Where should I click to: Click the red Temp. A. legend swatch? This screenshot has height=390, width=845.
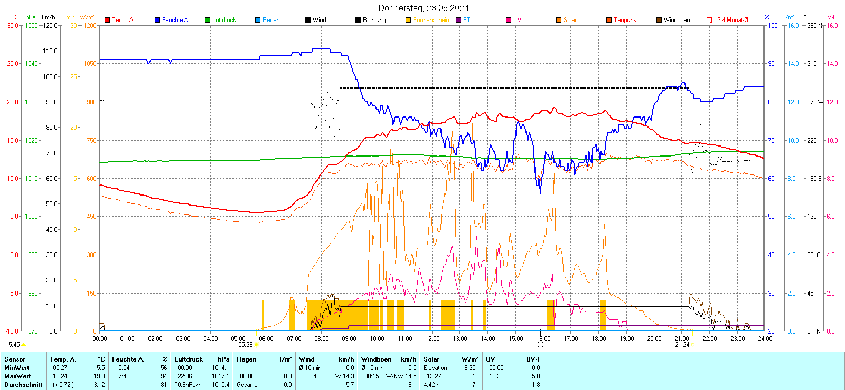click(x=107, y=20)
